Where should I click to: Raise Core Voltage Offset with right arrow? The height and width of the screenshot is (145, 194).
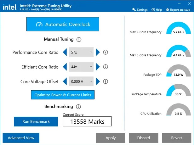click(x=98, y=81)
